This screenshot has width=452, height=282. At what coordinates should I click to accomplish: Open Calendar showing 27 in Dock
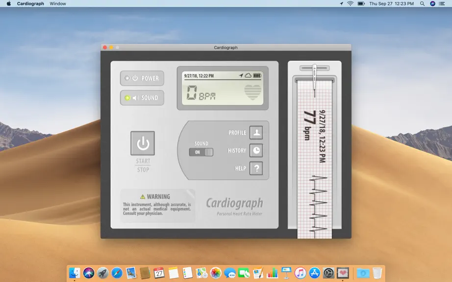(159, 273)
